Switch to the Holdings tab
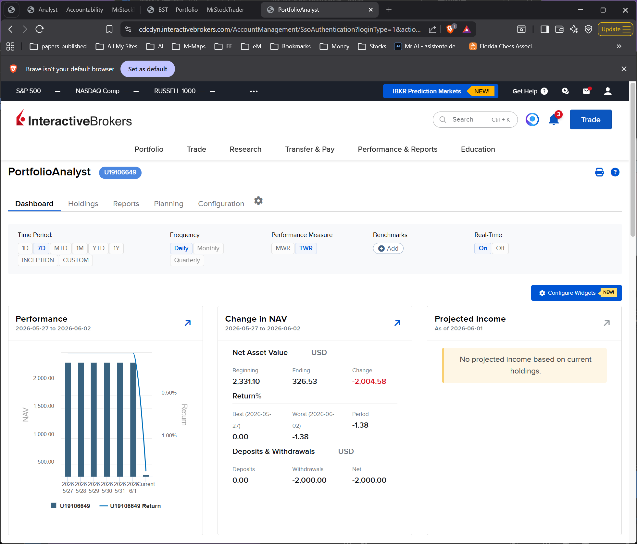637x544 pixels. point(83,204)
